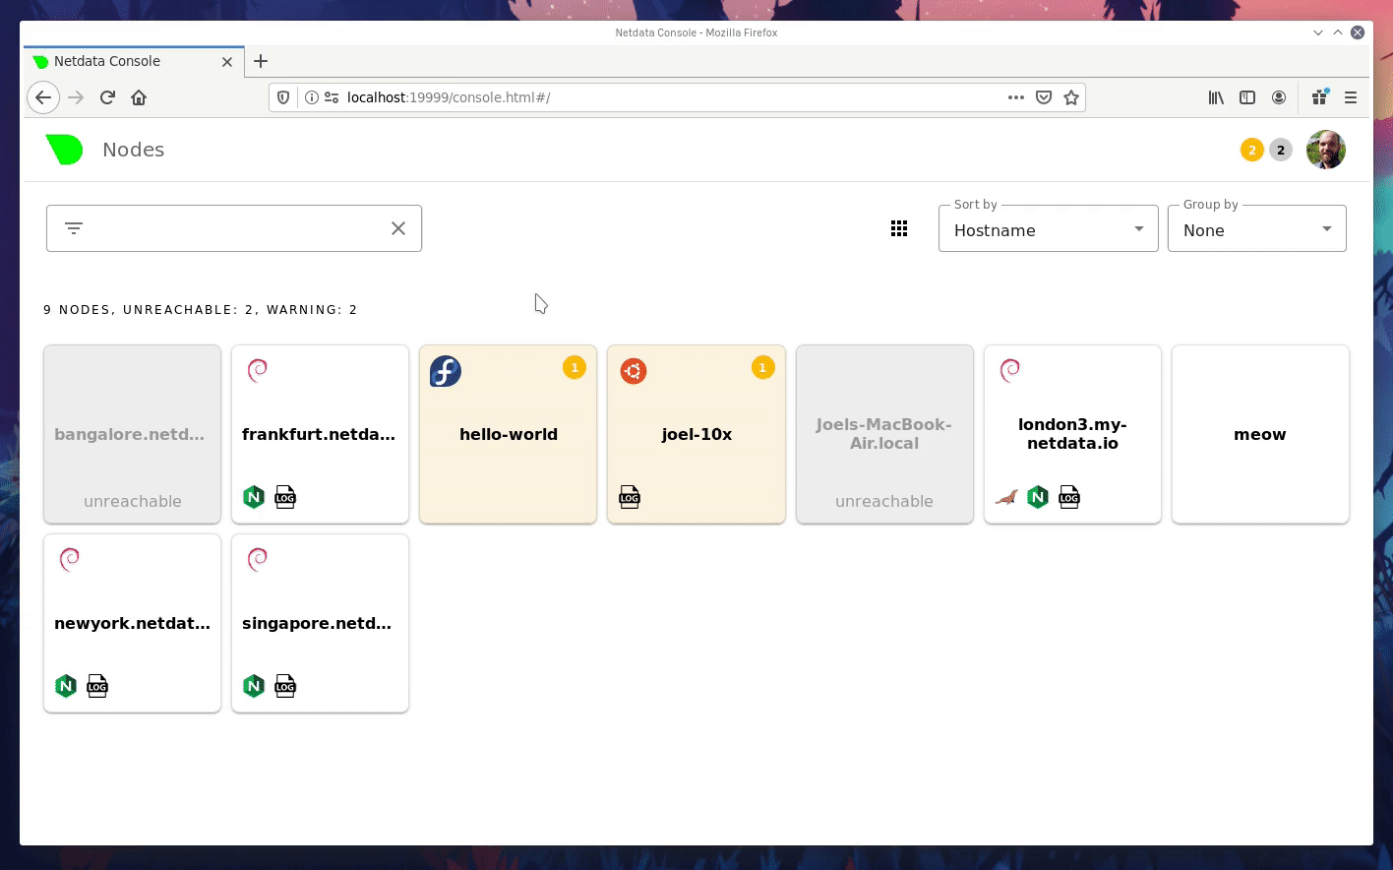The image size is (1393, 870).
Task: Click the Nginx icon on frankfurt node
Action: (x=254, y=497)
